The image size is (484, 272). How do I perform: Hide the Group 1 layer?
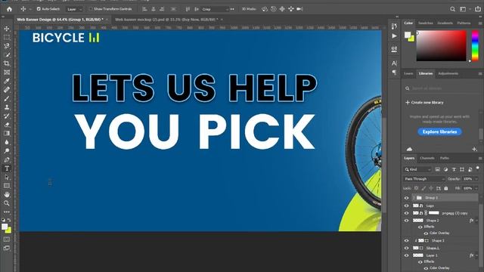[x=407, y=198]
